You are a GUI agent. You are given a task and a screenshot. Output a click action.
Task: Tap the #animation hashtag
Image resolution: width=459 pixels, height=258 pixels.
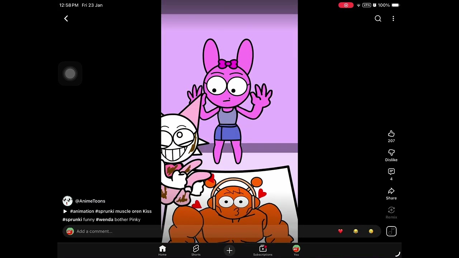pos(82,211)
